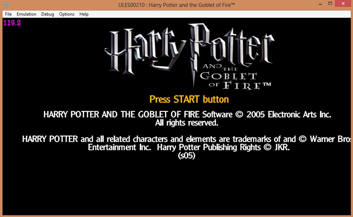Viewport: 353px width, 217px height.
Task: Click the ULES00210 window title text
Action: tap(176, 4)
